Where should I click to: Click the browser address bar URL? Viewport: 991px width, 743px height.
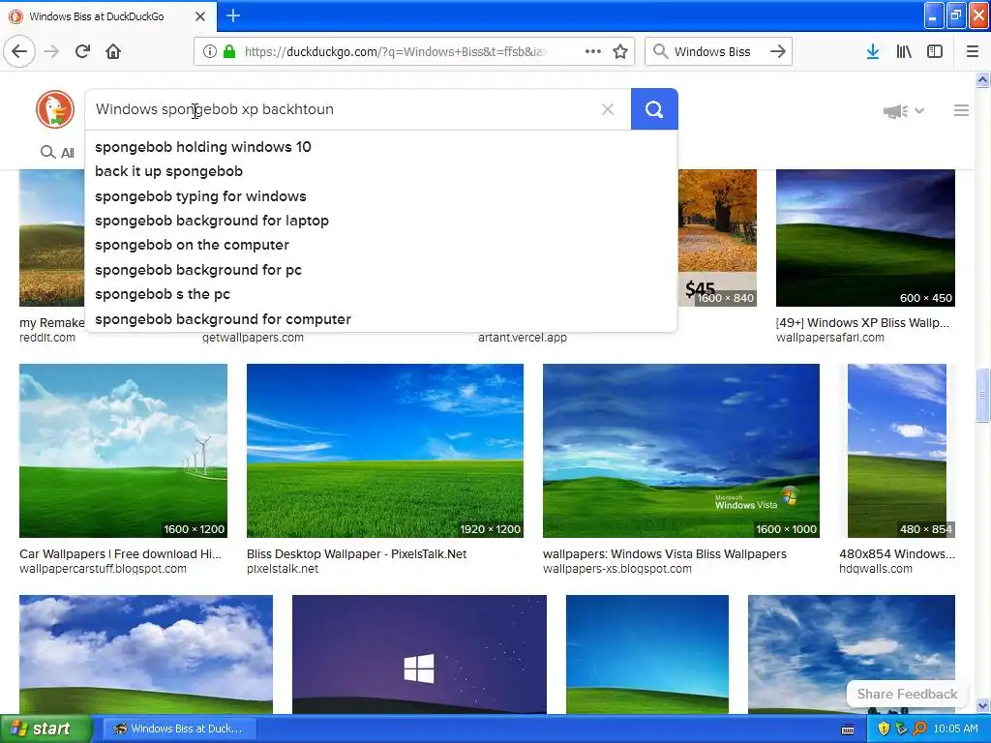click(x=395, y=52)
